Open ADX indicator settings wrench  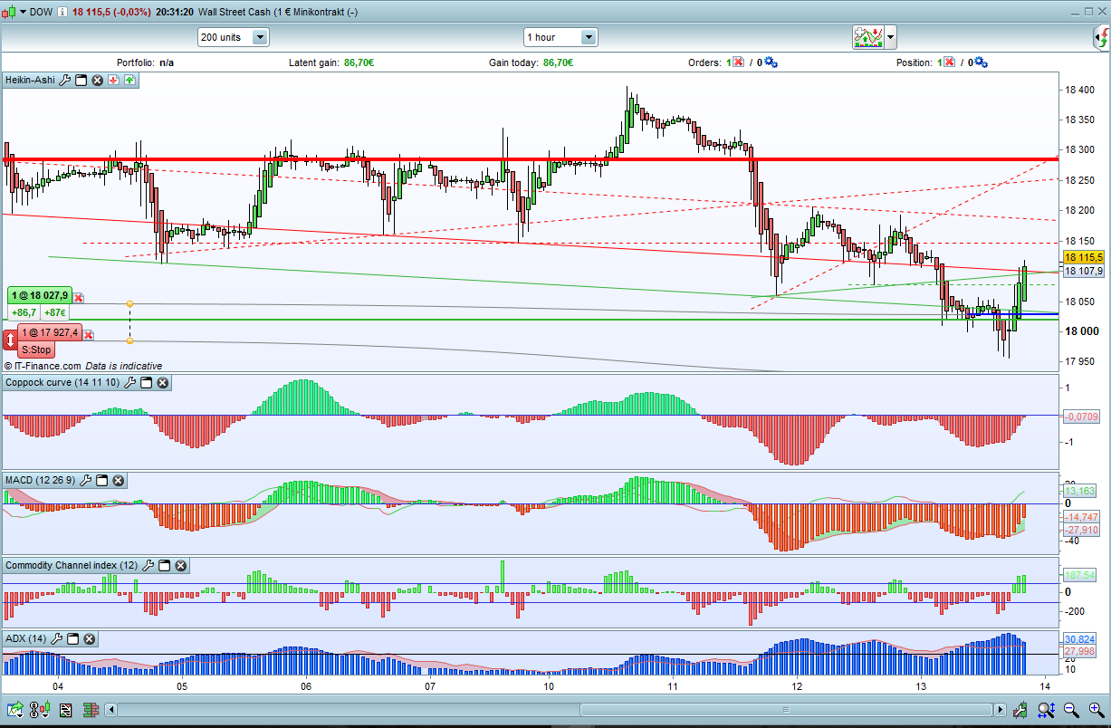tap(56, 639)
